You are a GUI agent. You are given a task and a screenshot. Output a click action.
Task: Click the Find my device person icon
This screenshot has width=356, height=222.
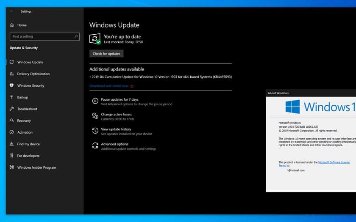click(12, 144)
